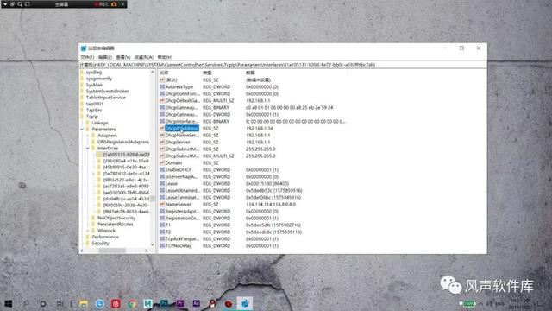This screenshot has width=552, height=311.
Task: Collapse the Parameters key
Action: pos(82,129)
